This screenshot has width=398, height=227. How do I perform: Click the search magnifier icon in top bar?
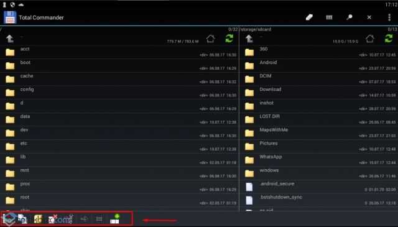[349, 17]
